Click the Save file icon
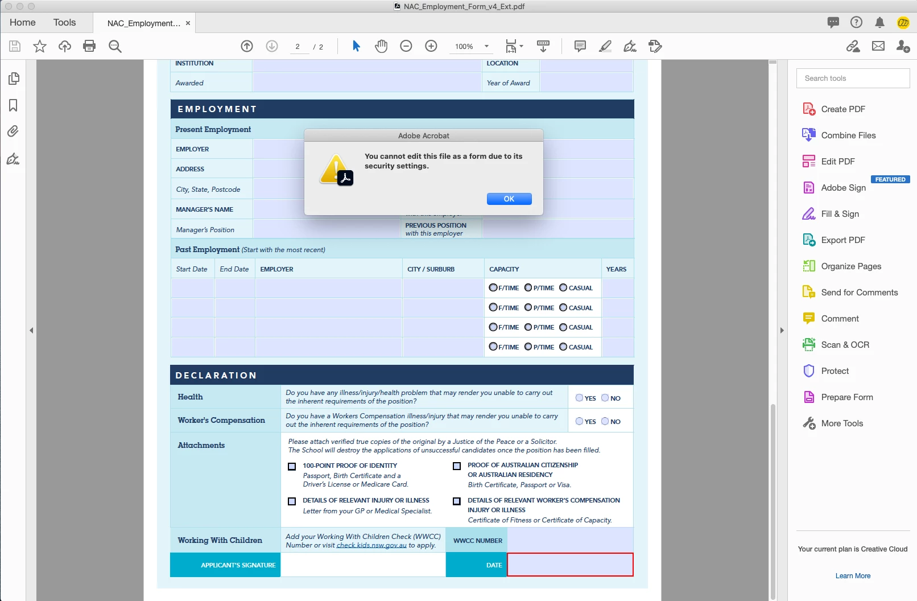 click(x=15, y=46)
